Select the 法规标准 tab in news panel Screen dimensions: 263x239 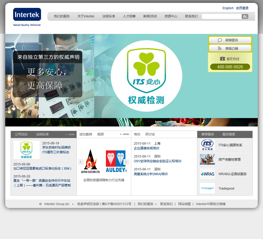pos(42,134)
